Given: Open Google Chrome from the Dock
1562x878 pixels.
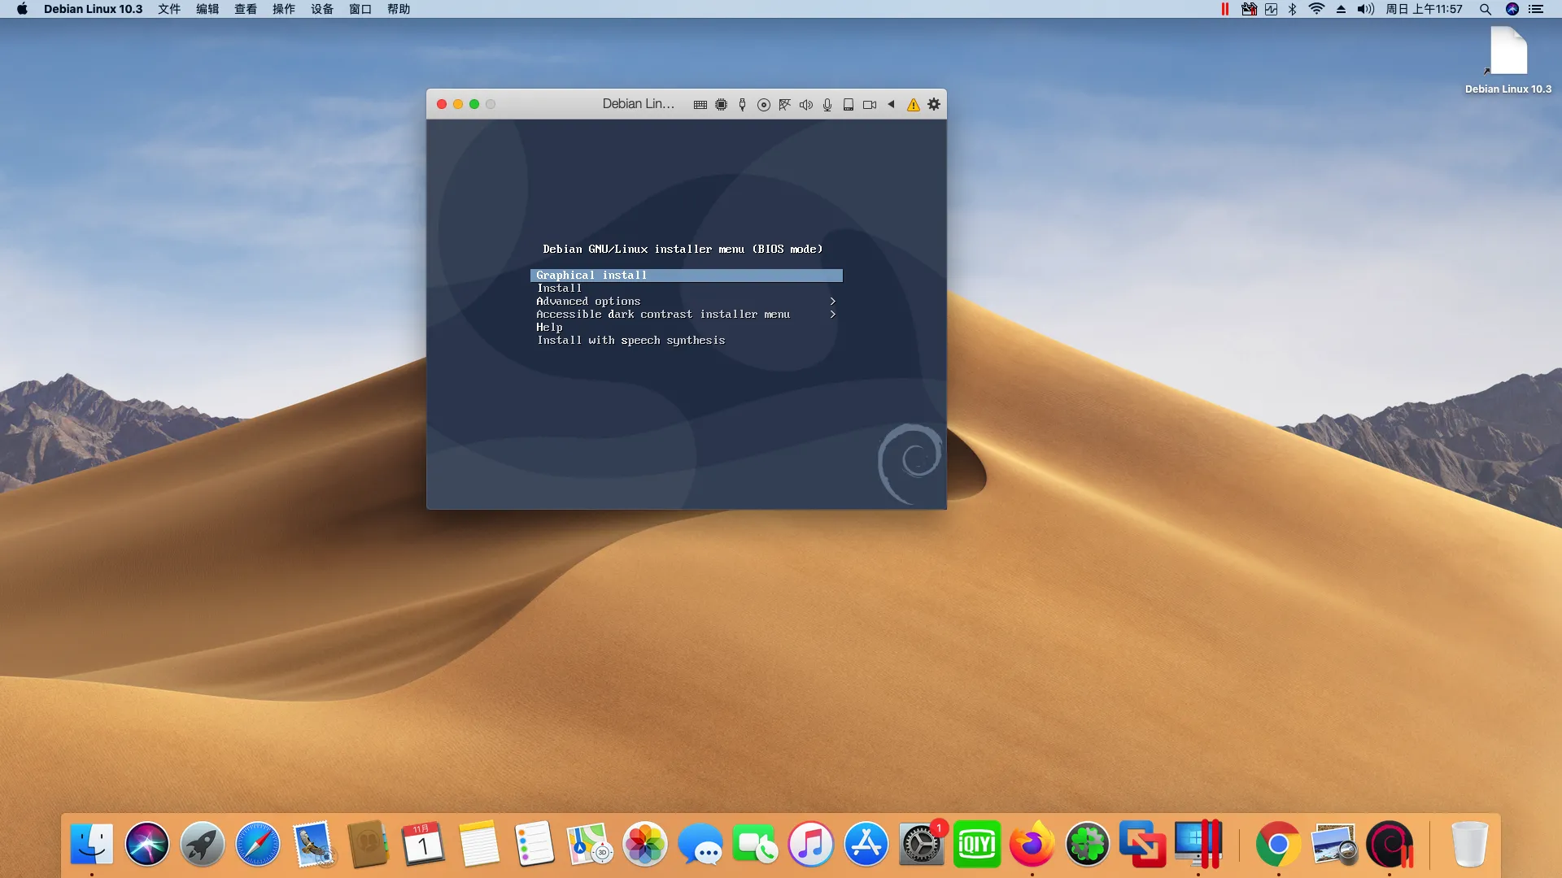Looking at the screenshot, I should 1278,844.
